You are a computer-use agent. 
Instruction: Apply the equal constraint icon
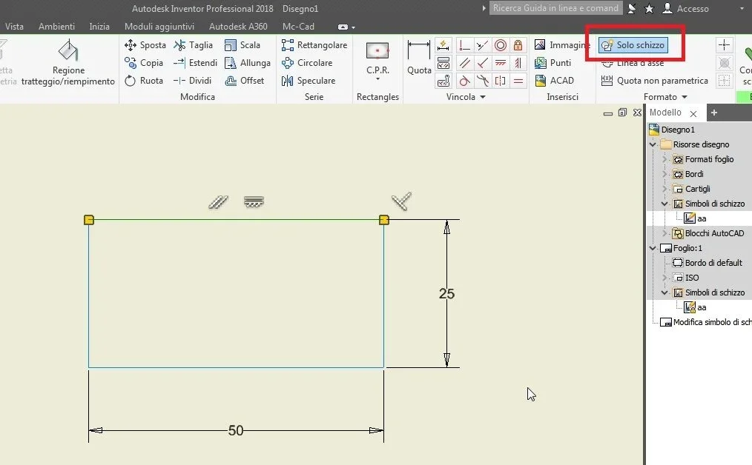coord(518,81)
